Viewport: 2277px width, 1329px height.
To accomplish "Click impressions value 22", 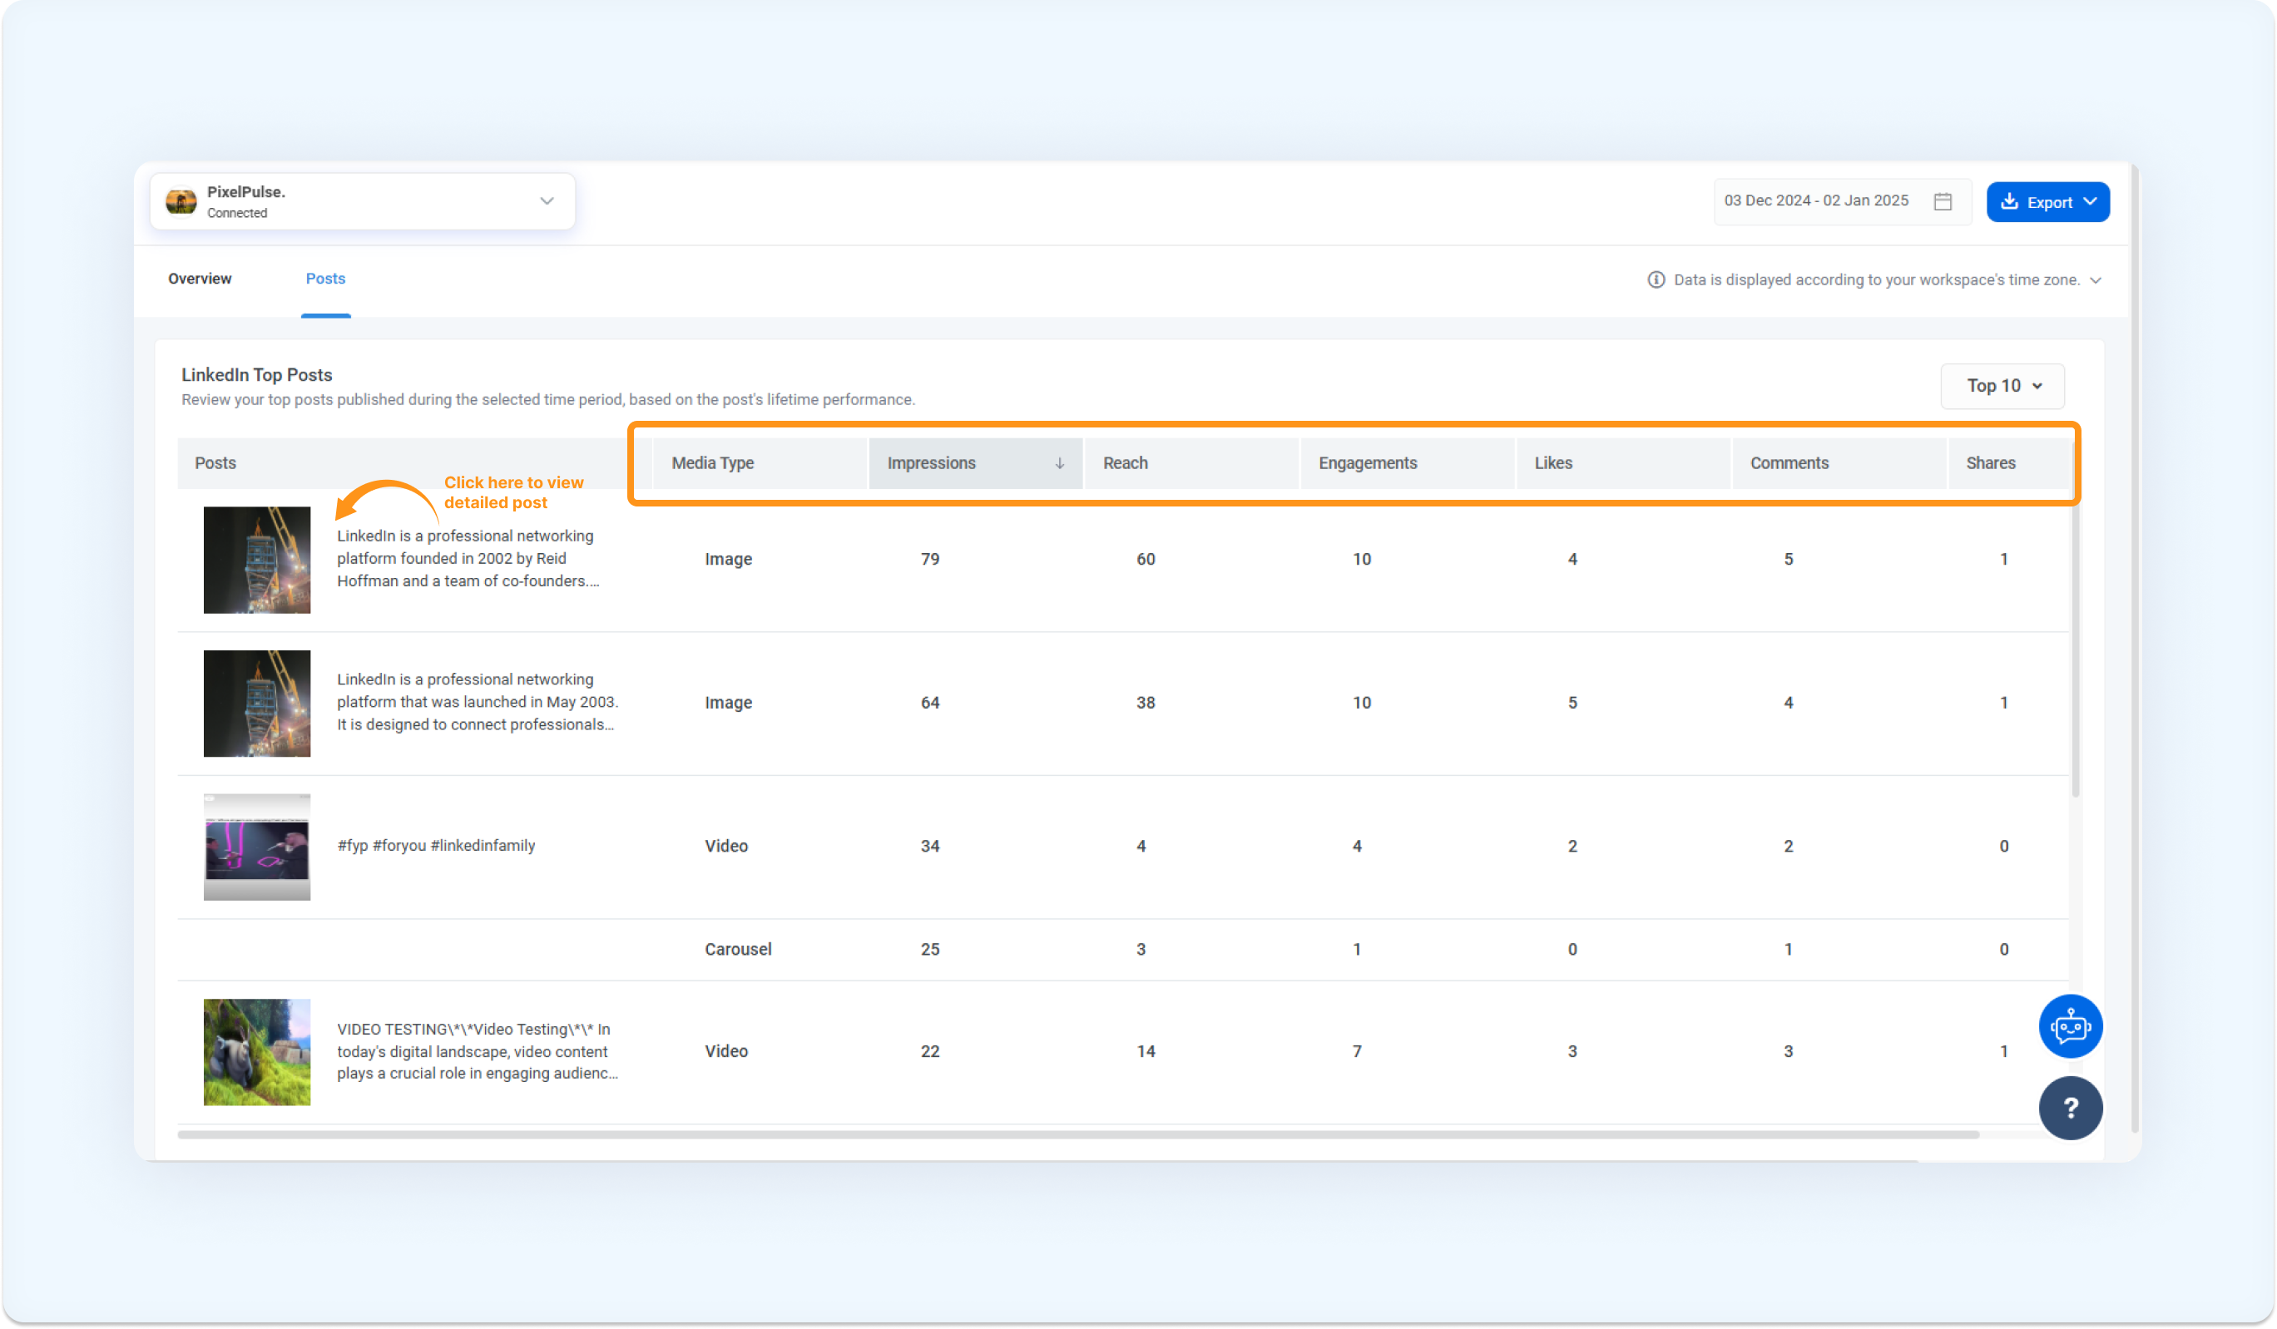I will 930,1051.
